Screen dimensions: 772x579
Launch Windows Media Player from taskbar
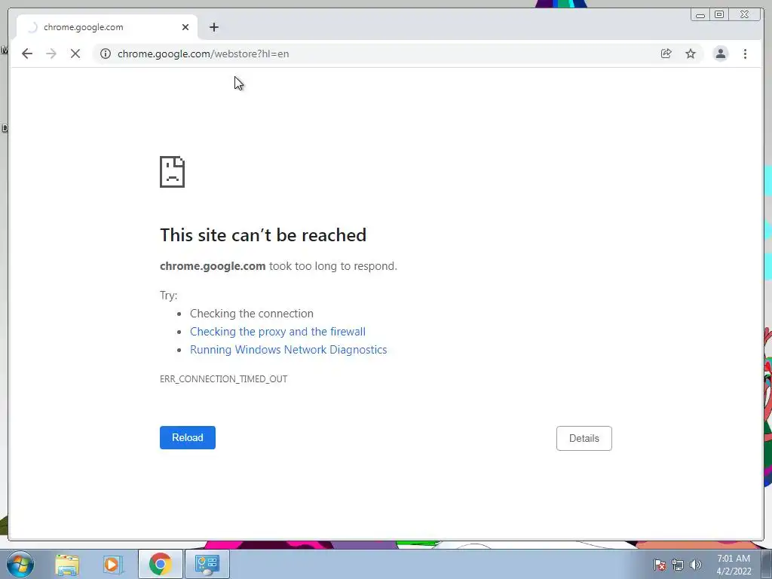coord(113,564)
